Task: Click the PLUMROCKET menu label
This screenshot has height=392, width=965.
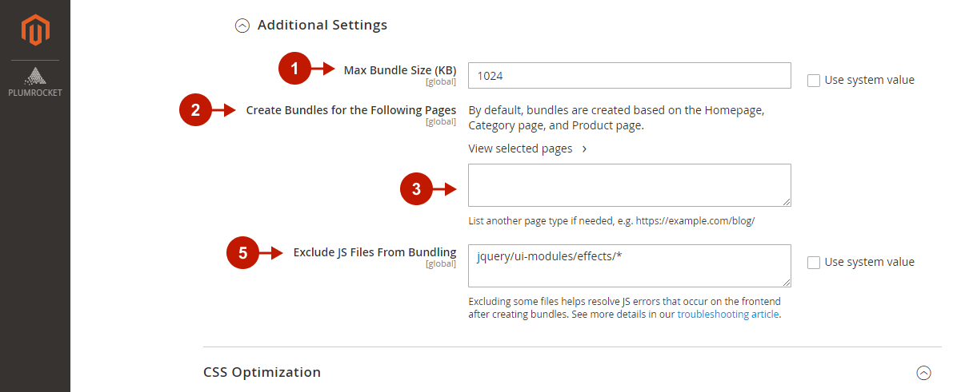Action: pyautogui.click(x=35, y=93)
